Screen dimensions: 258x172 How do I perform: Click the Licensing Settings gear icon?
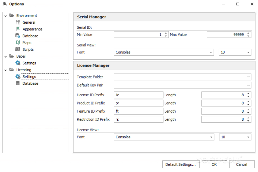coord(18,77)
